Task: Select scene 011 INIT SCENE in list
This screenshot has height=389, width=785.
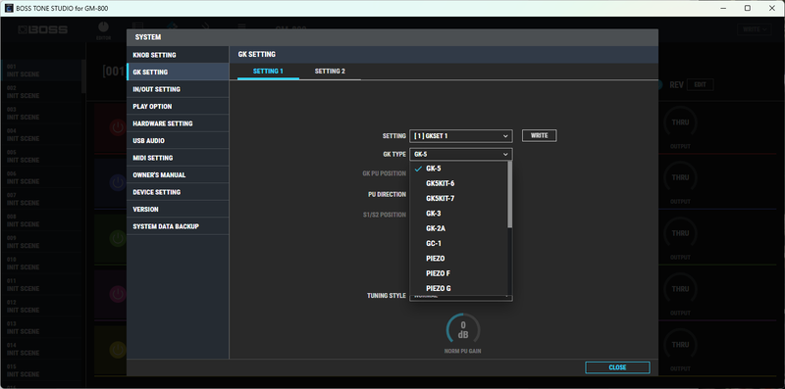Action: tap(41, 285)
